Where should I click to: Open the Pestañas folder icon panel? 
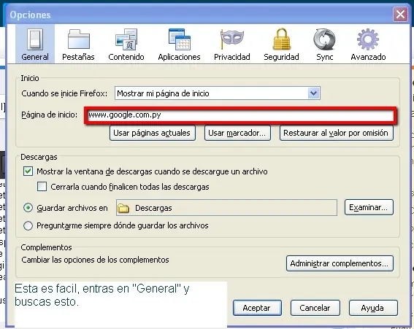click(78, 44)
